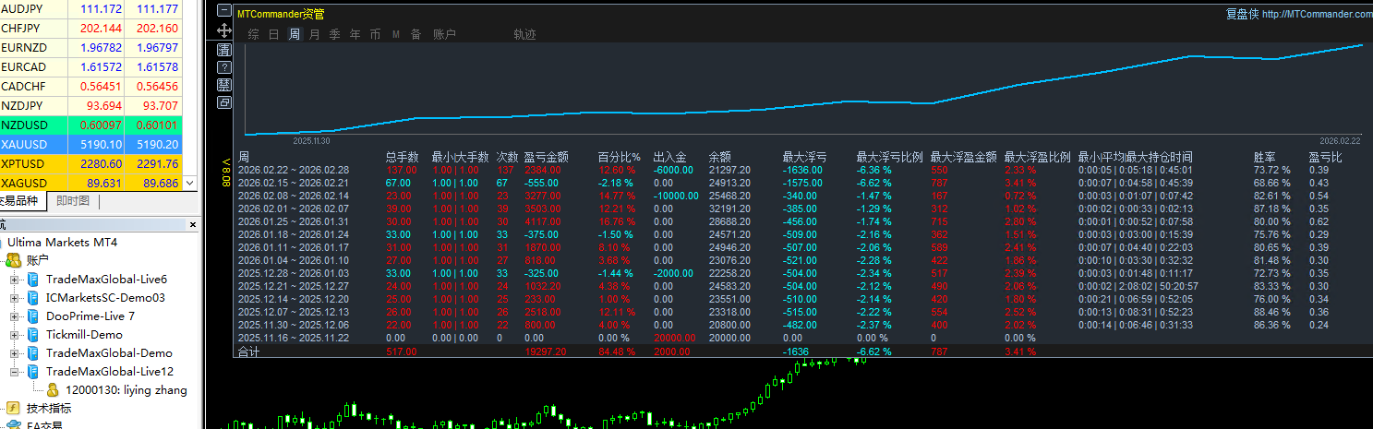
Task: Switch to the 币 currency tab
Action: coord(375,34)
